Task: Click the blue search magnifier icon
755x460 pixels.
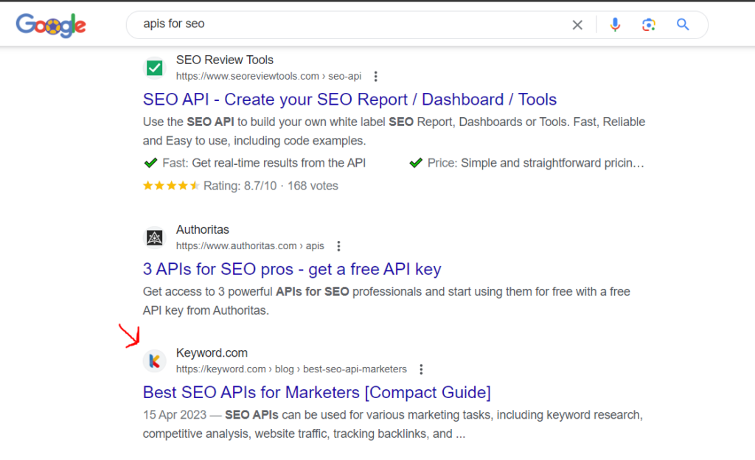Action: (682, 24)
